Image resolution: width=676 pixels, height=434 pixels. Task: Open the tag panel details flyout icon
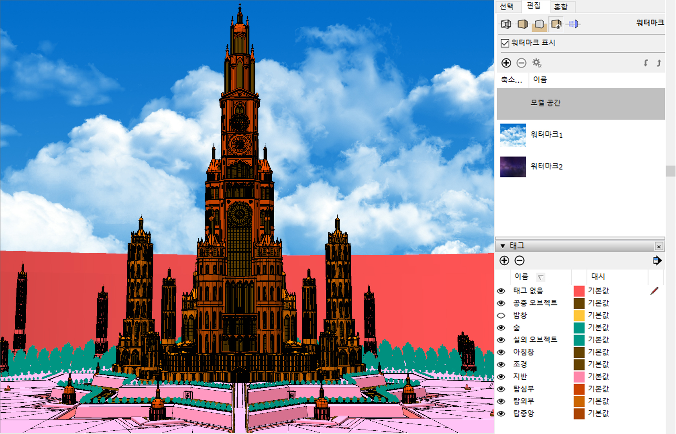pos(657,261)
